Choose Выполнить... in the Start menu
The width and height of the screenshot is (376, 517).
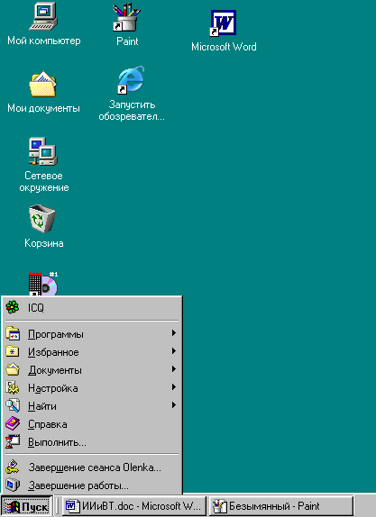(x=92, y=442)
